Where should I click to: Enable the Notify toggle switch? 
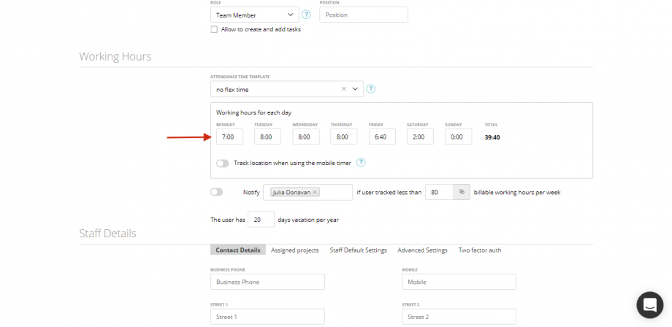pyautogui.click(x=216, y=192)
